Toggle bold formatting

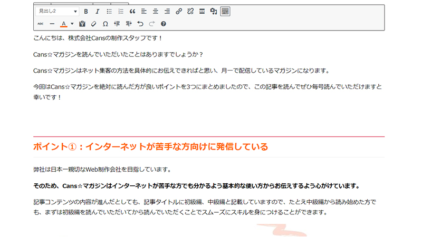point(86,11)
